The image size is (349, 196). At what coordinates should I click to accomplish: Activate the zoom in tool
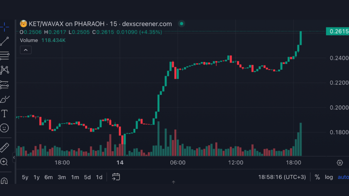4,162
